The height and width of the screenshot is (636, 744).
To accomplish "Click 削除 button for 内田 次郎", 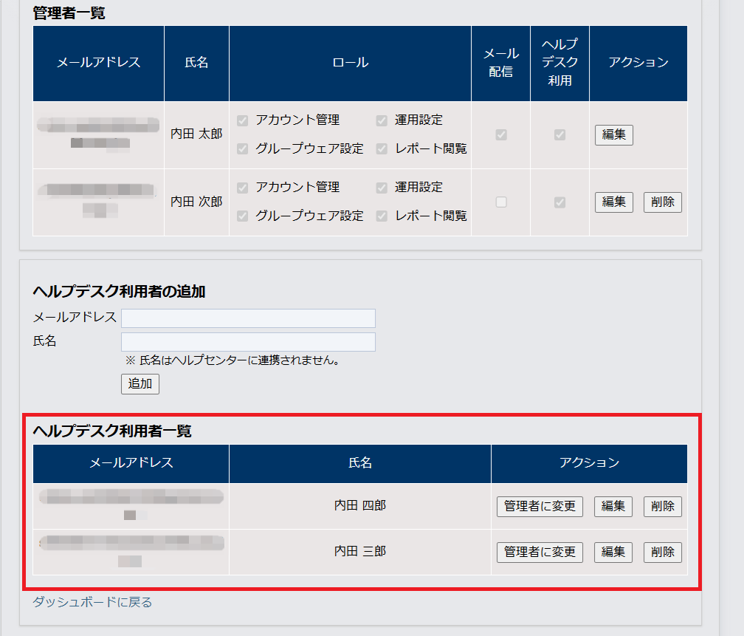I will (x=662, y=202).
